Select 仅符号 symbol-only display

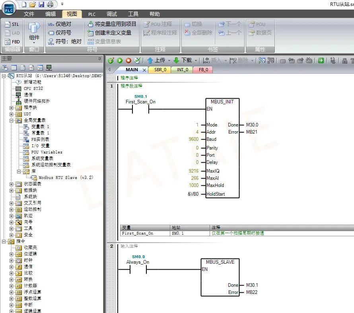point(60,33)
